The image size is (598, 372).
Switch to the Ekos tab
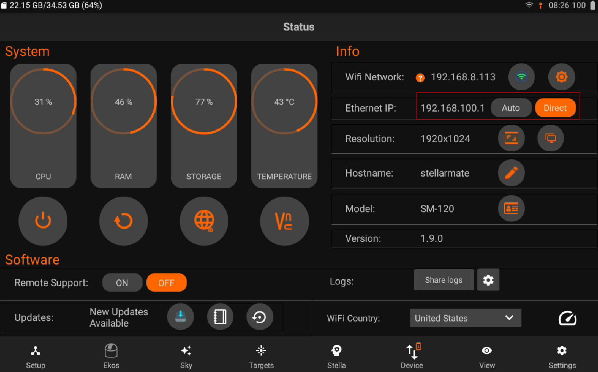[x=111, y=356]
